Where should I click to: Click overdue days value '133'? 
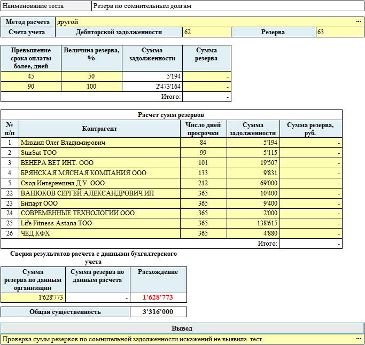[204, 173]
